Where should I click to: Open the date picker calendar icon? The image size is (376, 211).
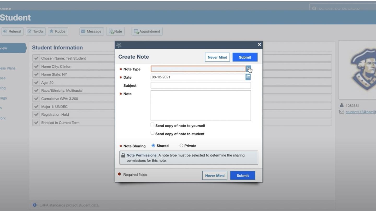point(248,77)
